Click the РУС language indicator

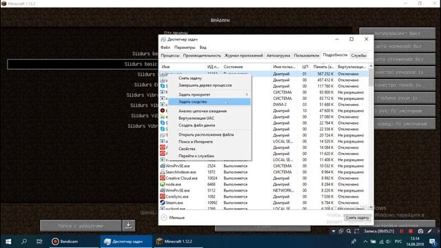coord(398,242)
